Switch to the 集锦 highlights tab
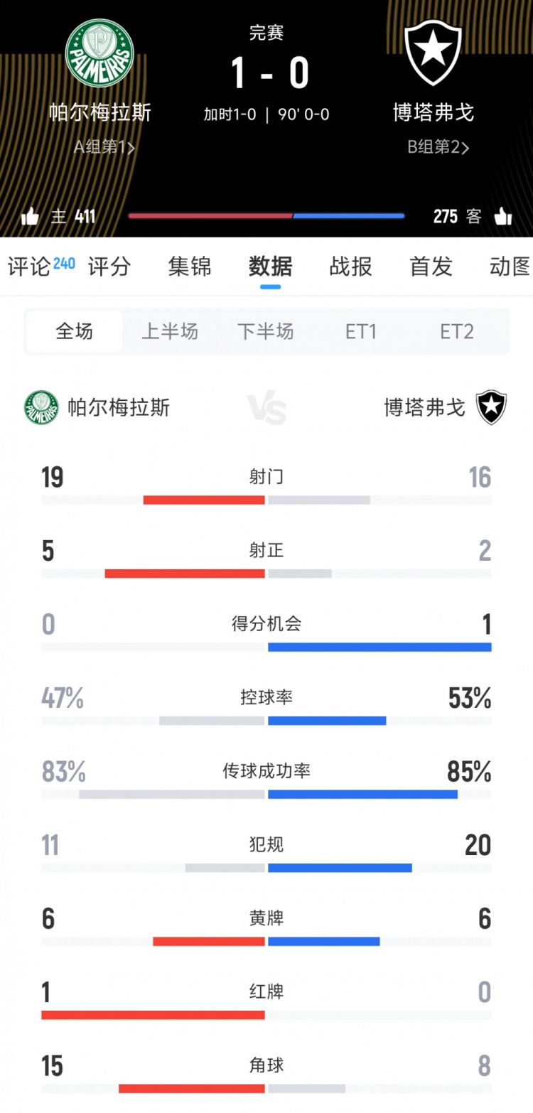The height and width of the screenshot is (1113, 533). (190, 267)
